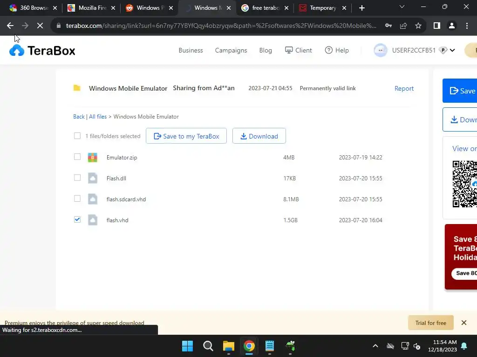Switch to Mozilla Firefox tab
477x357 pixels.
tap(92, 8)
